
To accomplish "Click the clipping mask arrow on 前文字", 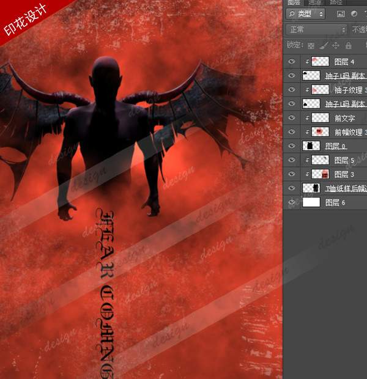I will click(x=307, y=118).
